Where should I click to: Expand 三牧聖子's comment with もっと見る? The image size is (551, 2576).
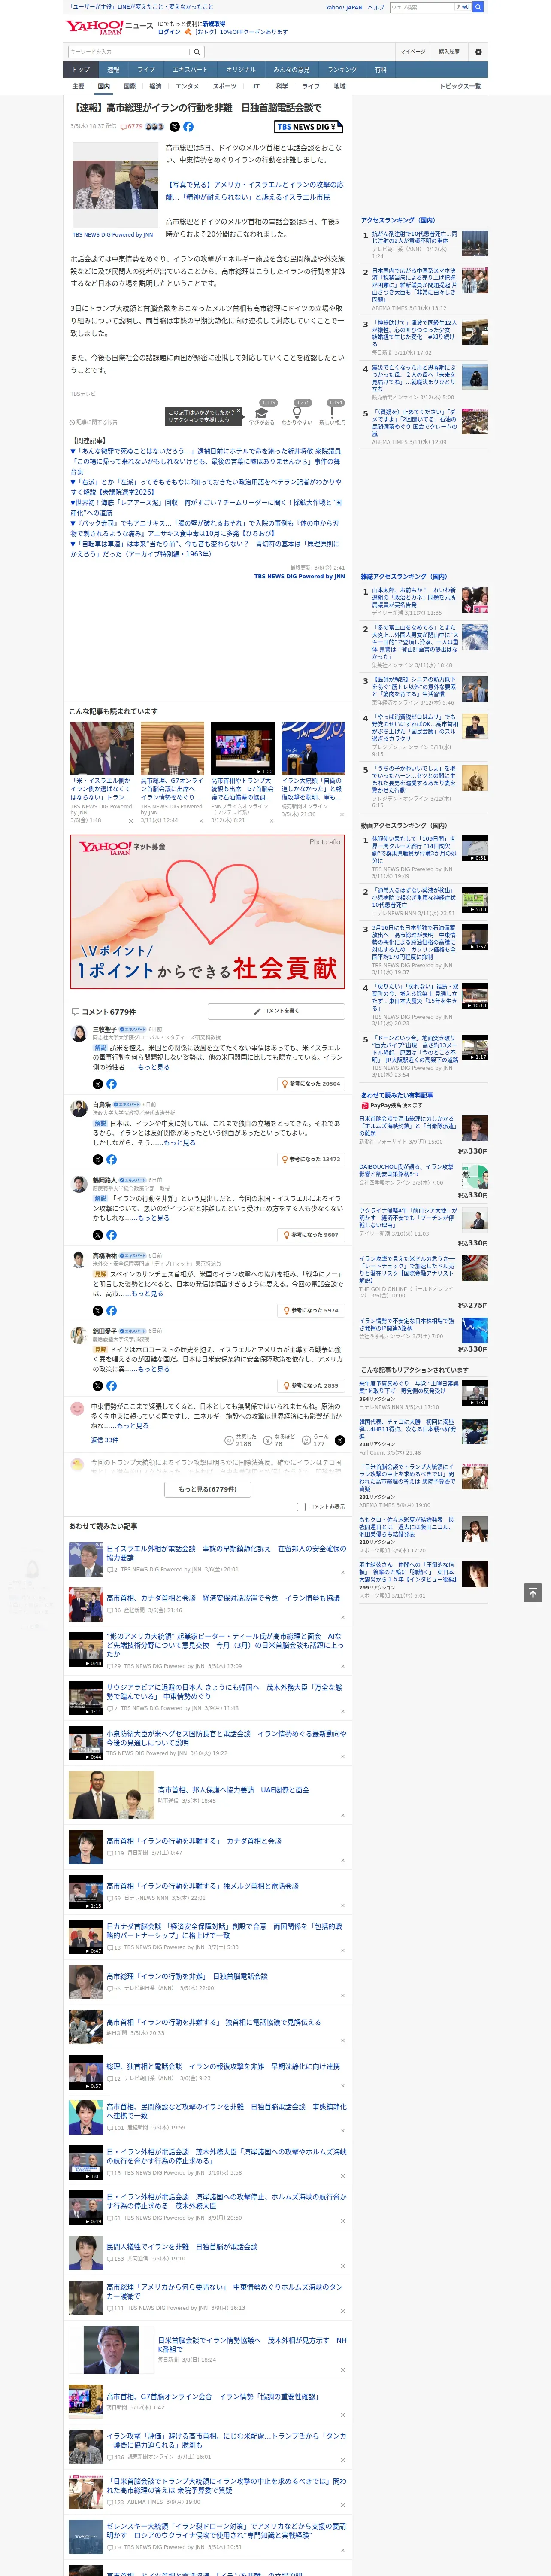tap(153, 1067)
